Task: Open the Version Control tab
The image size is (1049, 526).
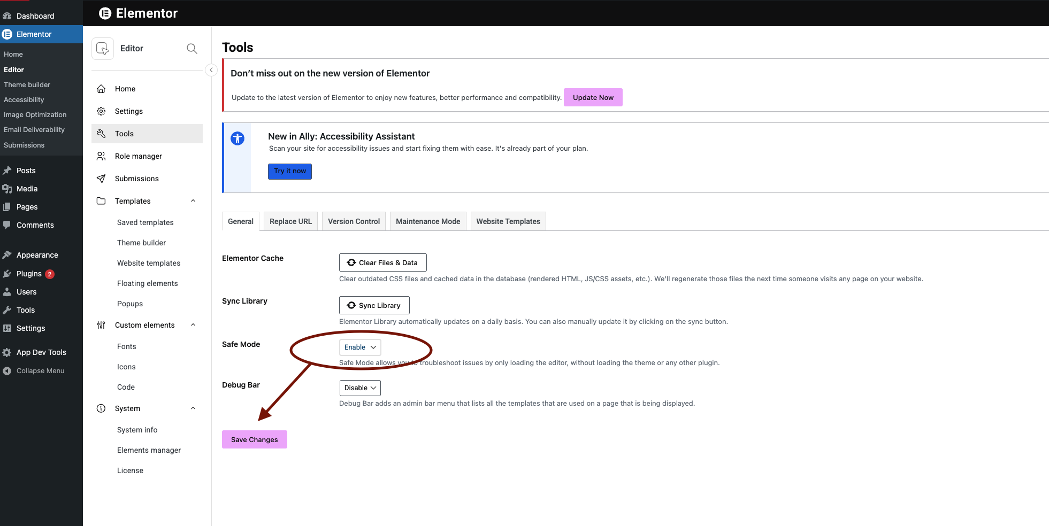Action: pos(354,221)
